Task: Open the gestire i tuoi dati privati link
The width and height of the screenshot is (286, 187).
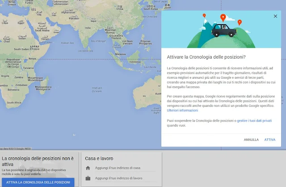Action: 254,120
